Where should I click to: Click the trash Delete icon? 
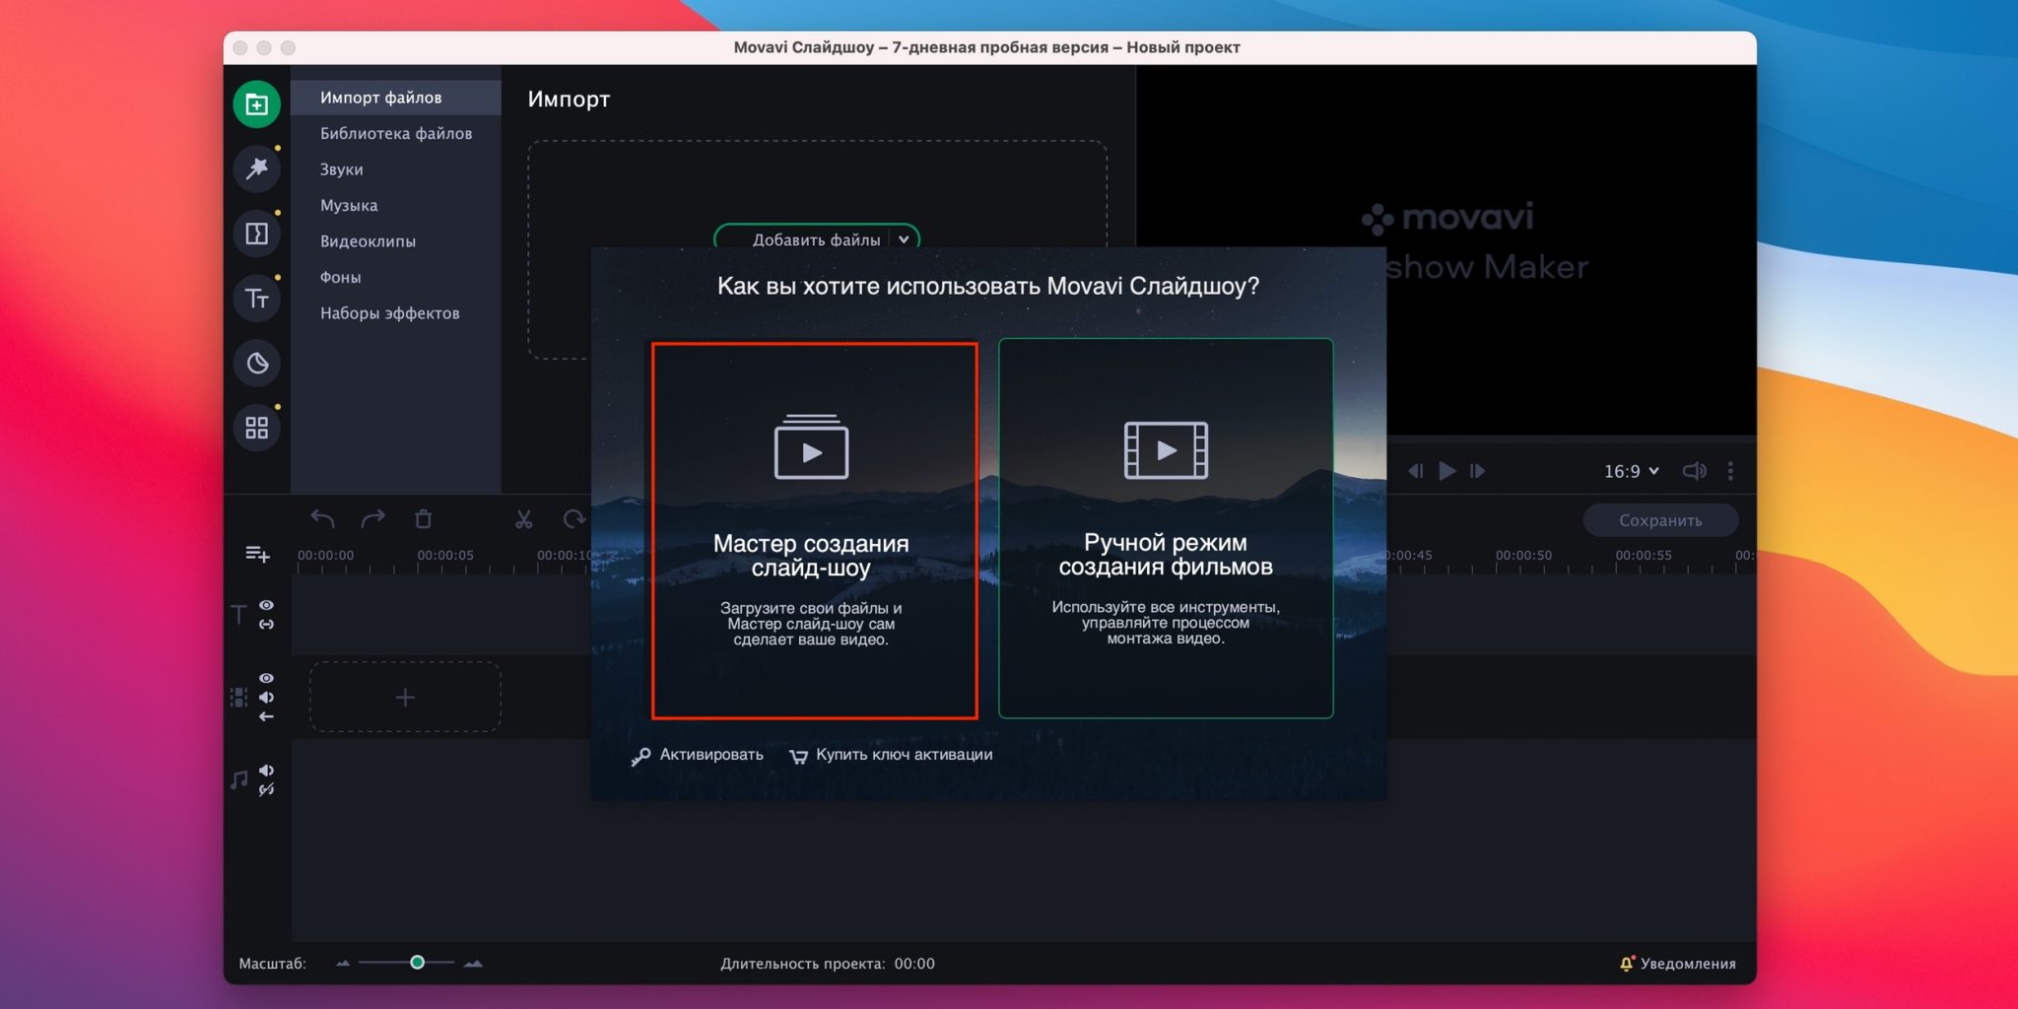424,518
